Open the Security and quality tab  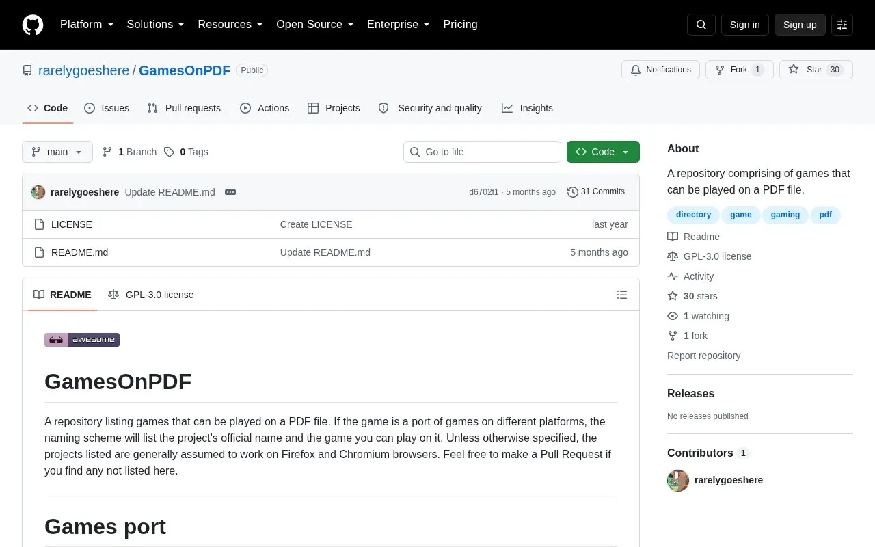pos(430,108)
